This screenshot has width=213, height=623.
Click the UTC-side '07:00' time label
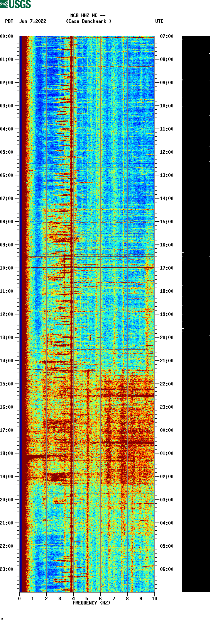click(167, 36)
